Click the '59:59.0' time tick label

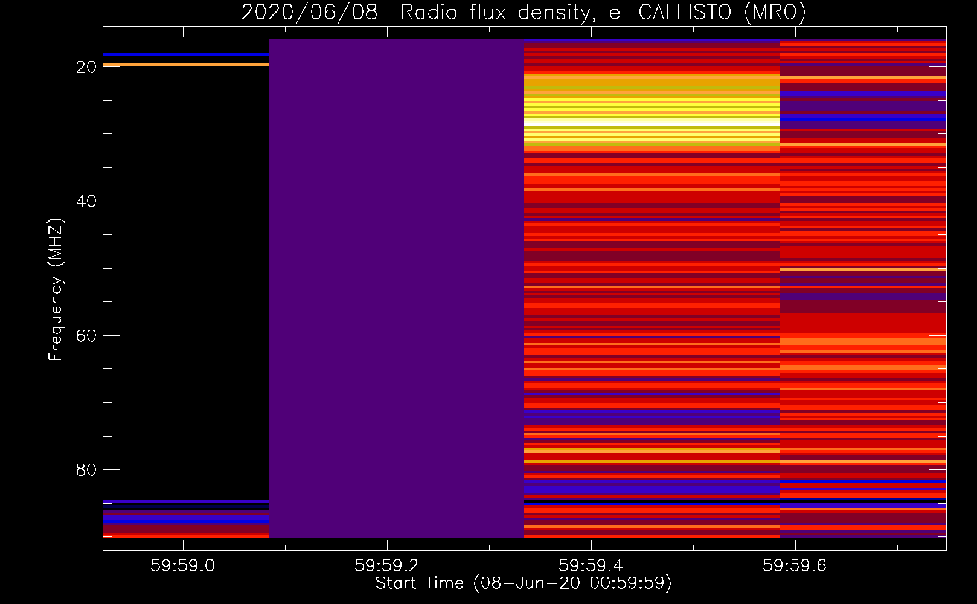[x=182, y=566]
